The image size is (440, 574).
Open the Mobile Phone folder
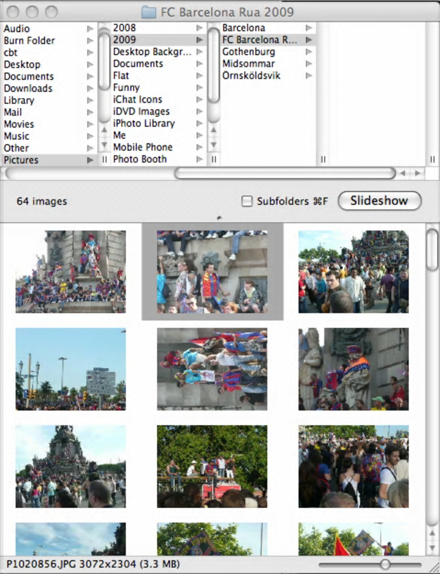pyautogui.click(x=143, y=147)
